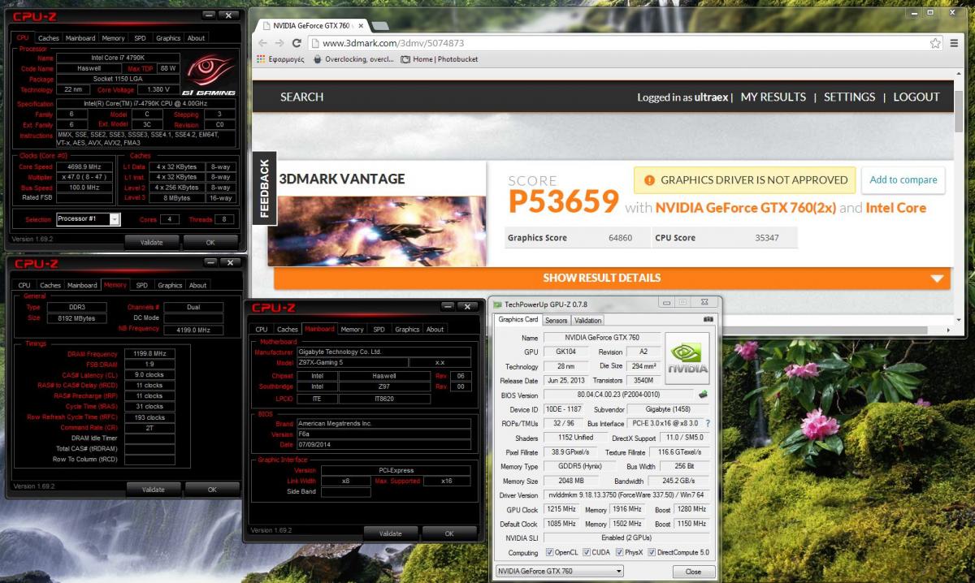Open CPU tab in the CPU-Z memory window

tap(24, 286)
